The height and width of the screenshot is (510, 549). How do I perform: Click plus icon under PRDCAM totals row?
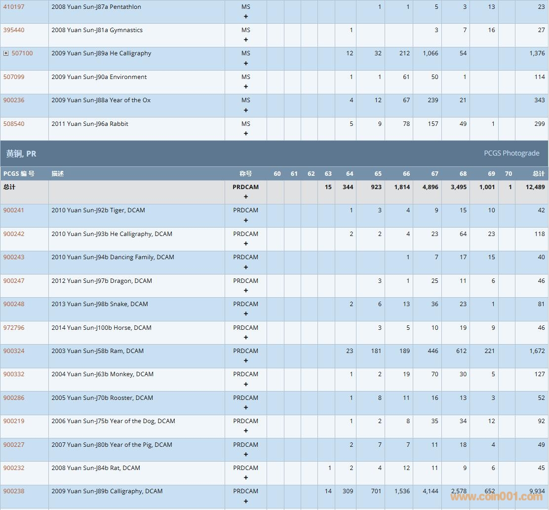[246, 196]
